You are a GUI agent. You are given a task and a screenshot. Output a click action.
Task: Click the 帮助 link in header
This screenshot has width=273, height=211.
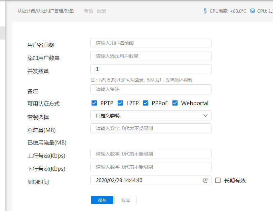pos(88,11)
